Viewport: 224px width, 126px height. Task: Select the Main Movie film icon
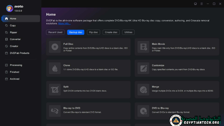click(143, 47)
